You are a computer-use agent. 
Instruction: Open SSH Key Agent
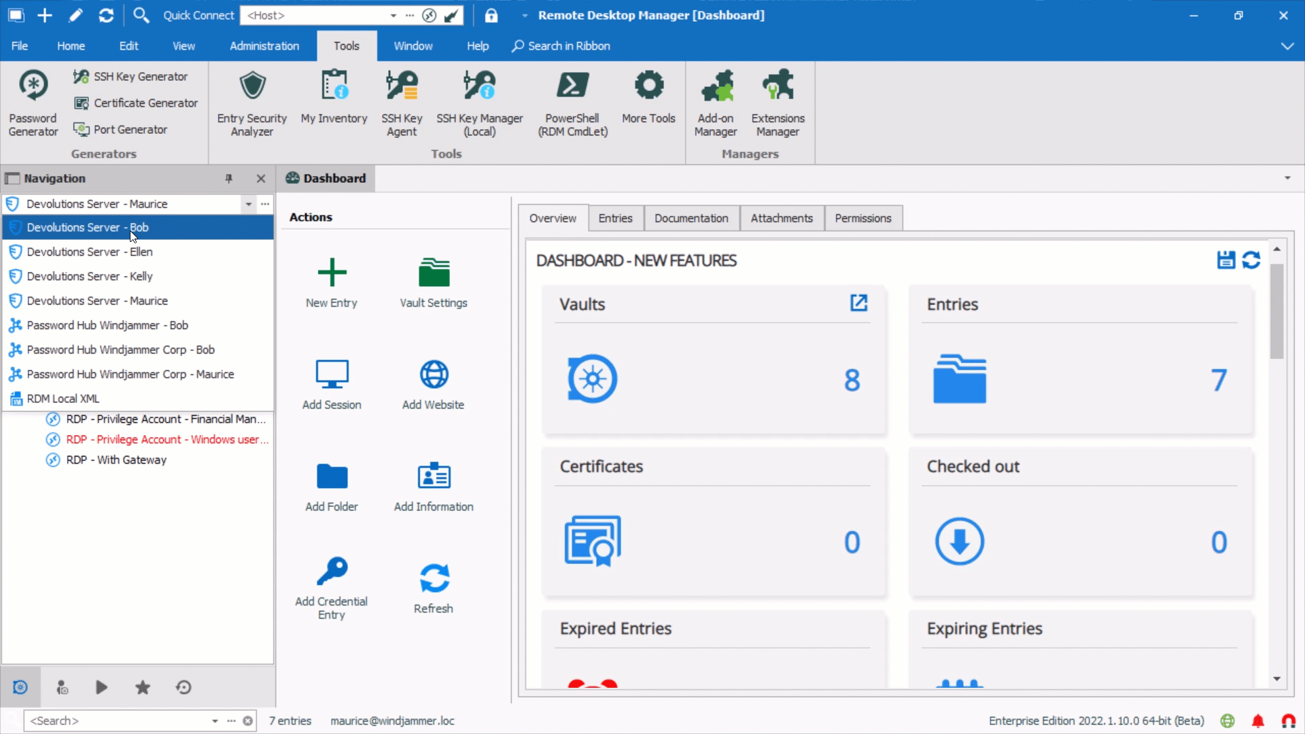(401, 102)
